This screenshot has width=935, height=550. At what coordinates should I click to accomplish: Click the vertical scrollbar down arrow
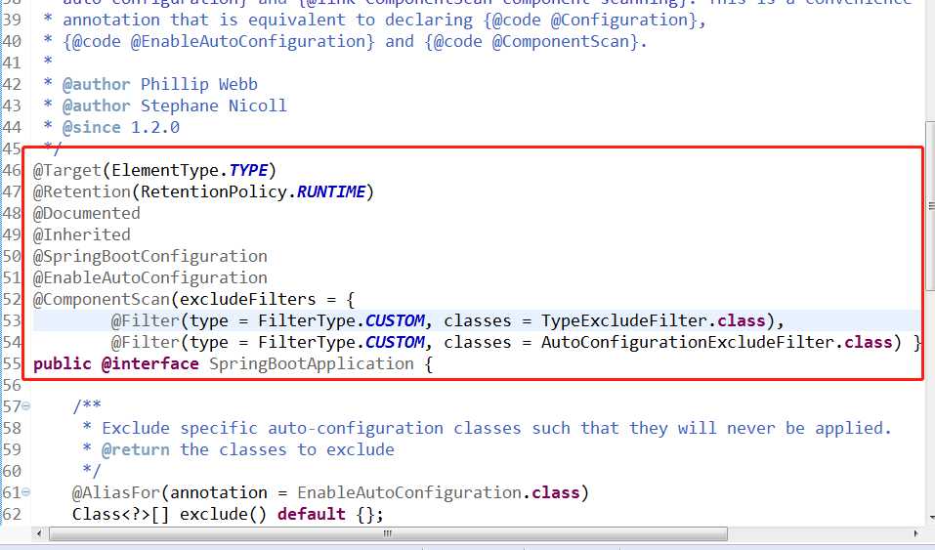coord(930,519)
